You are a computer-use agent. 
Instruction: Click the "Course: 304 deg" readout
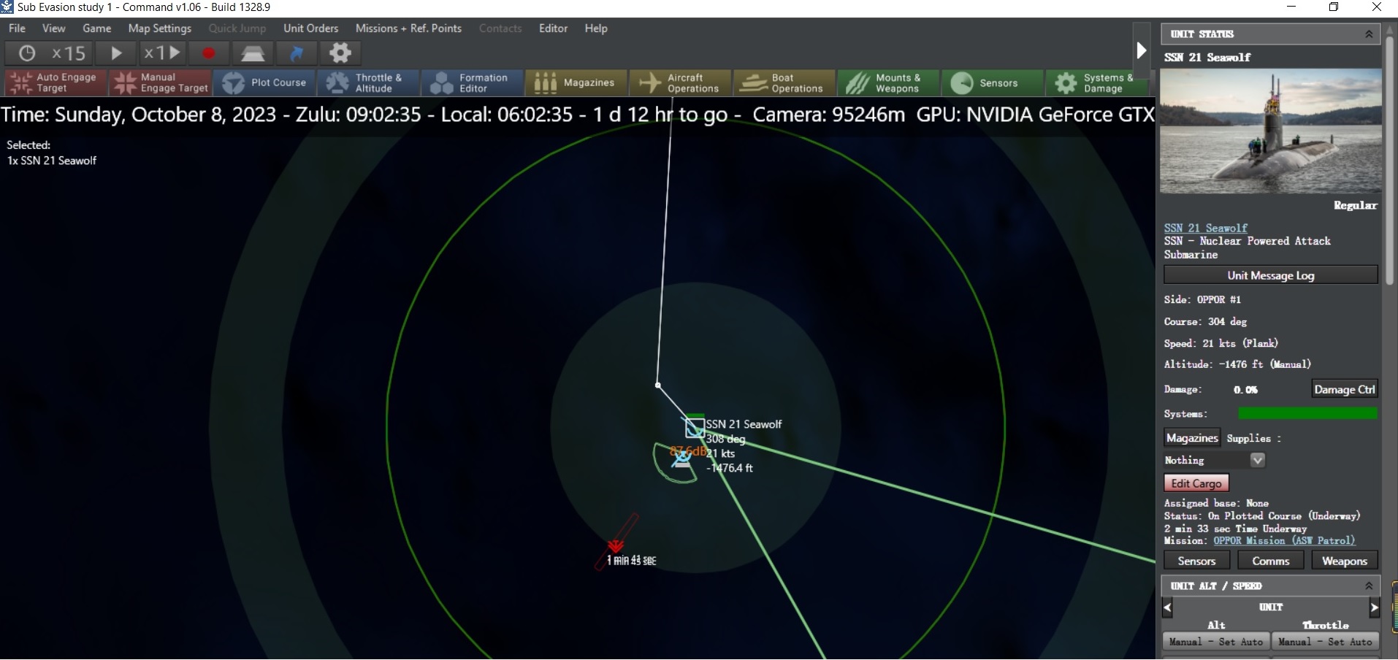[1205, 321]
